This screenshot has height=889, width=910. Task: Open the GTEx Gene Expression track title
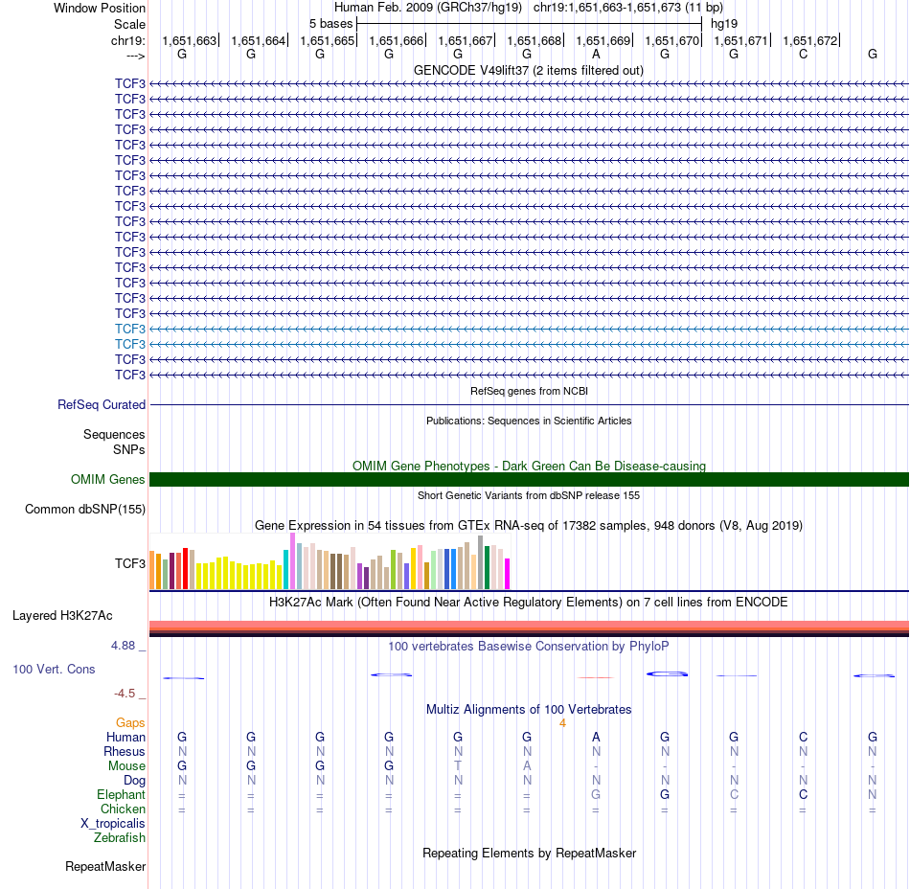[529, 525]
